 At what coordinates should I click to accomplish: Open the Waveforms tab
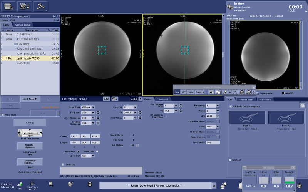pos(265,99)
